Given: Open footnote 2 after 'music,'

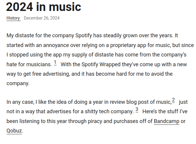Looking at the screenshot, I should [173, 100].
